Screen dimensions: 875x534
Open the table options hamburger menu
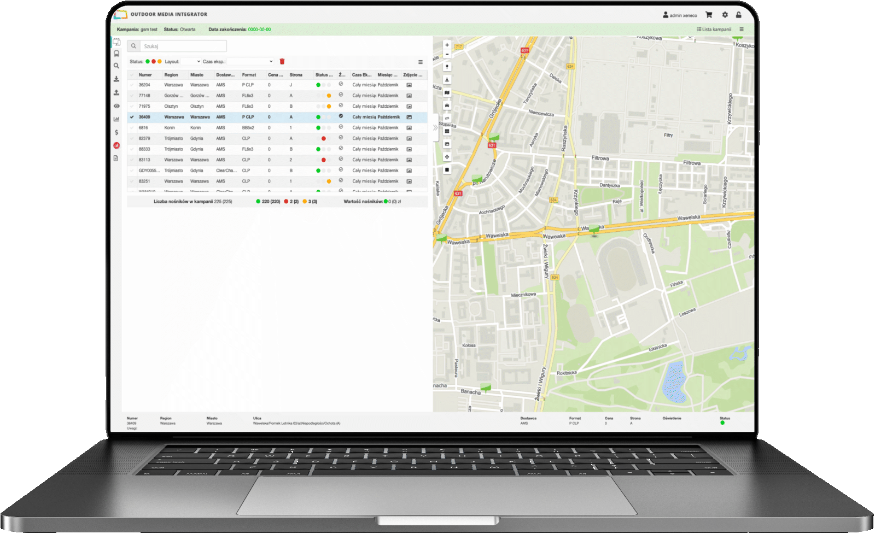coord(421,62)
